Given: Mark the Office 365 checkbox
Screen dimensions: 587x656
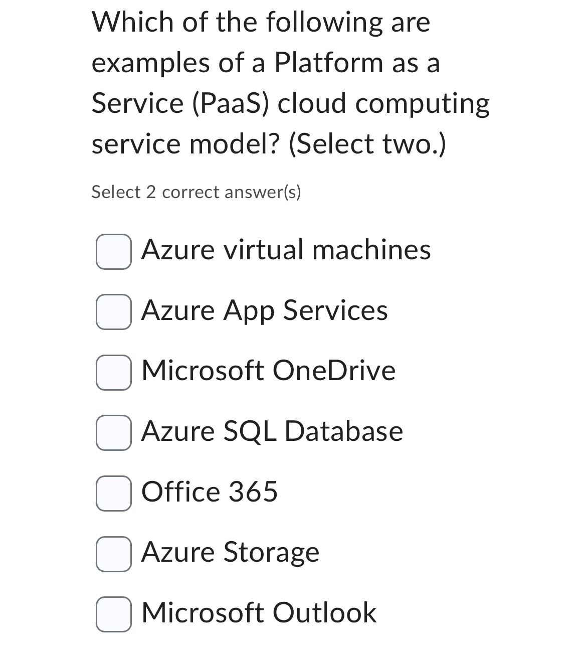Looking at the screenshot, I should [x=114, y=493].
